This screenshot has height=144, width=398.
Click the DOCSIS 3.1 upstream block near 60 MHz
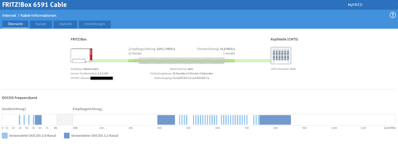[x=38, y=120]
